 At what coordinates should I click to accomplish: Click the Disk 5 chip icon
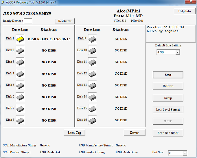point(20,85)
